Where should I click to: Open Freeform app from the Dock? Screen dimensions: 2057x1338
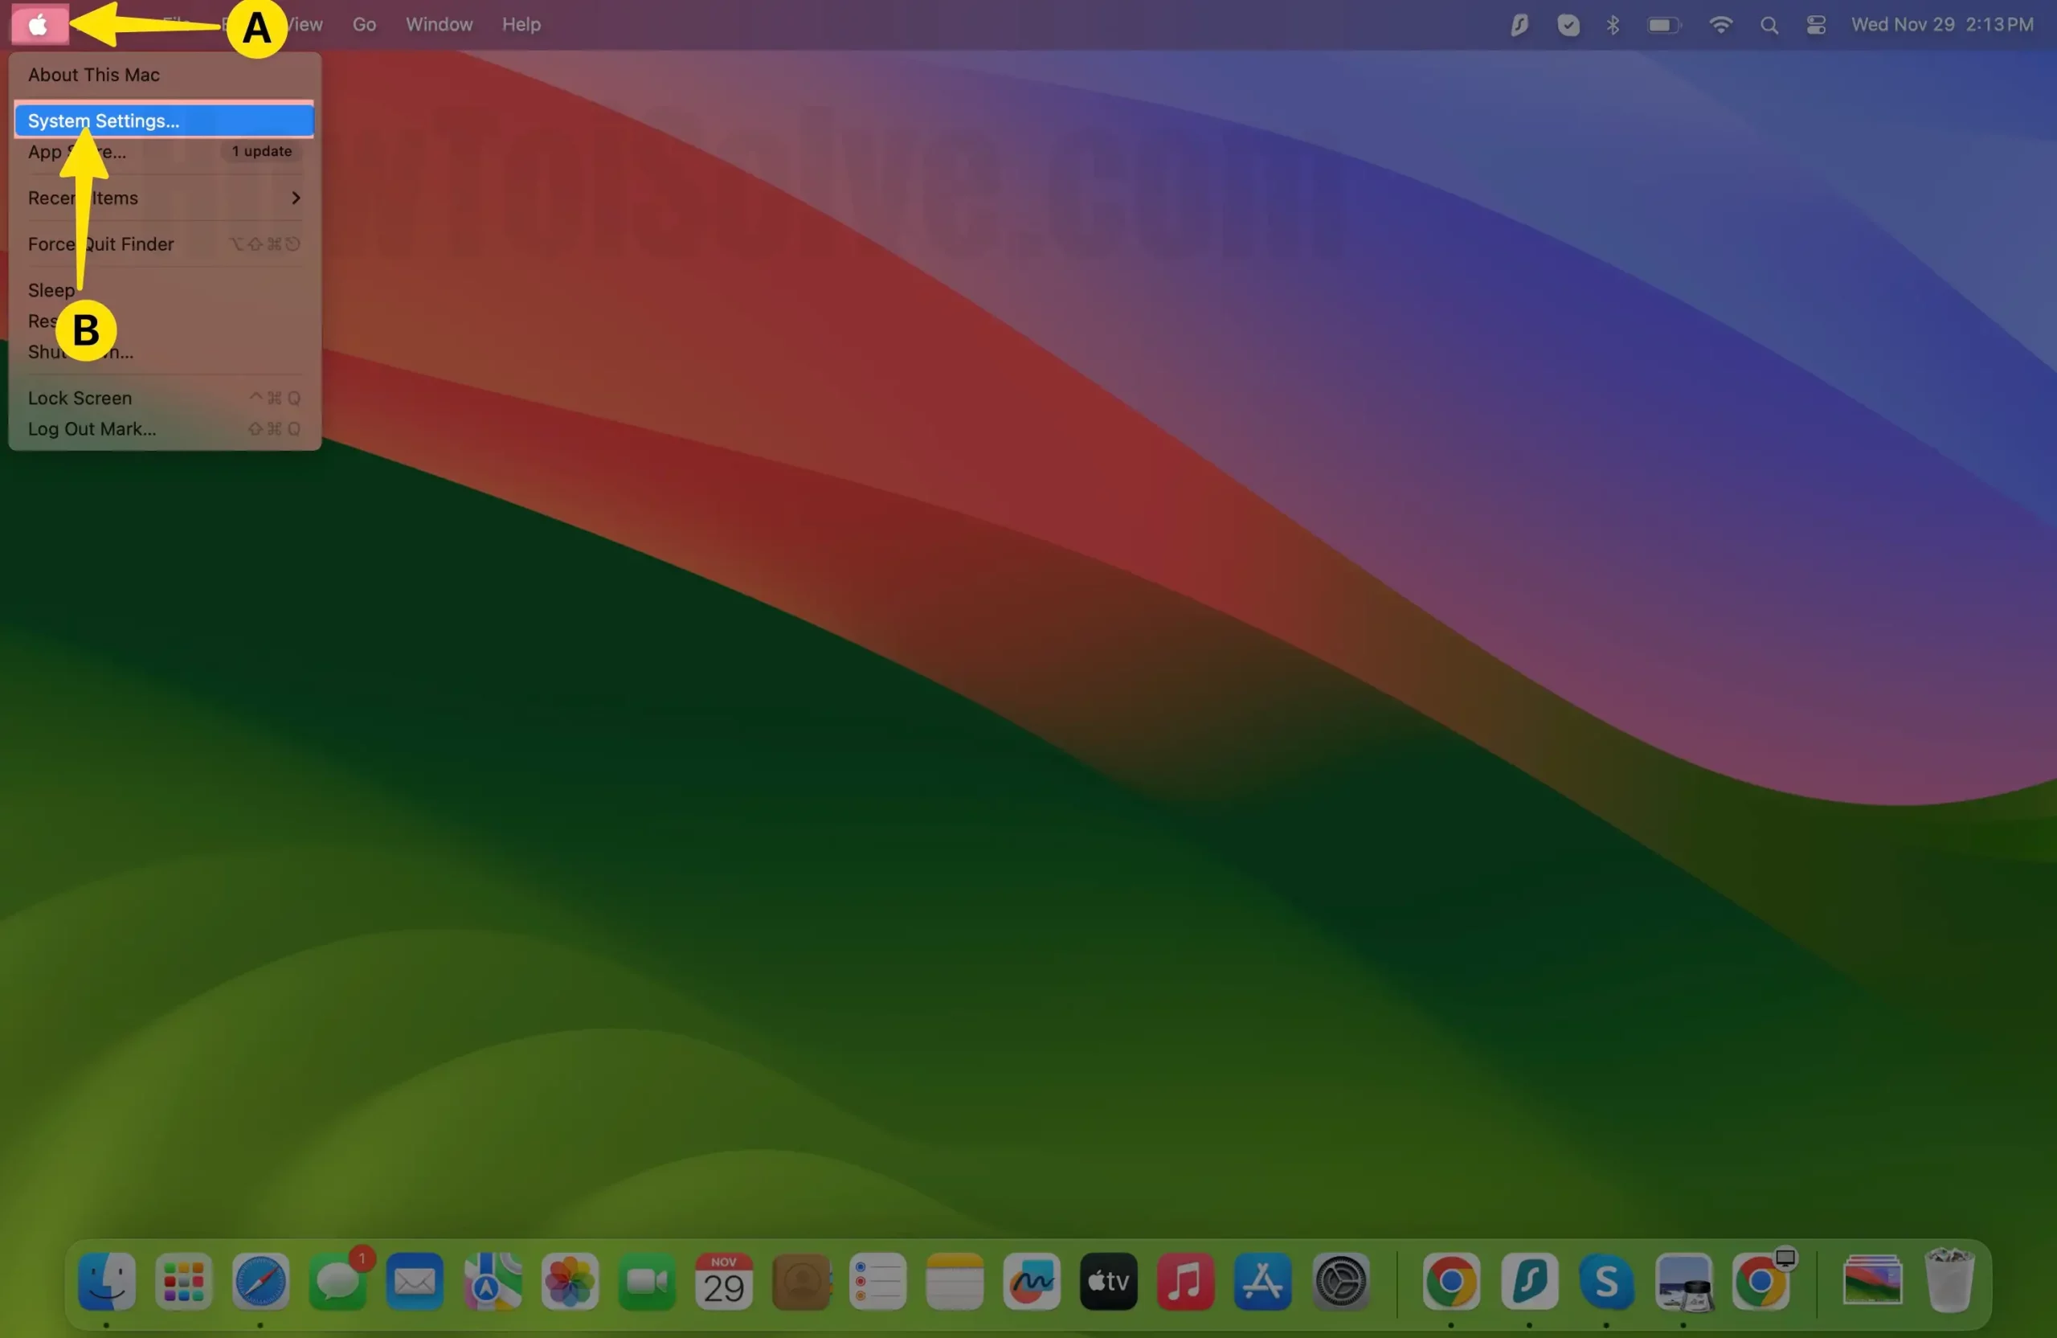click(1031, 1281)
